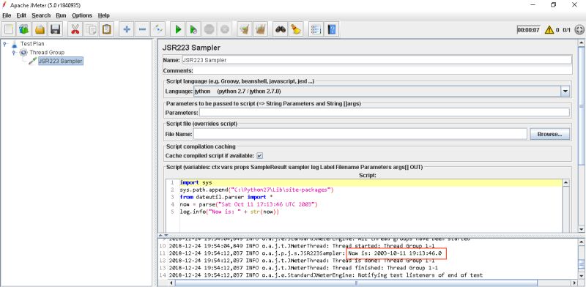Screen dimensions: 586x287
Task: Click script line 5 log.info statement
Action: pyautogui.click(x=229, y=212)
